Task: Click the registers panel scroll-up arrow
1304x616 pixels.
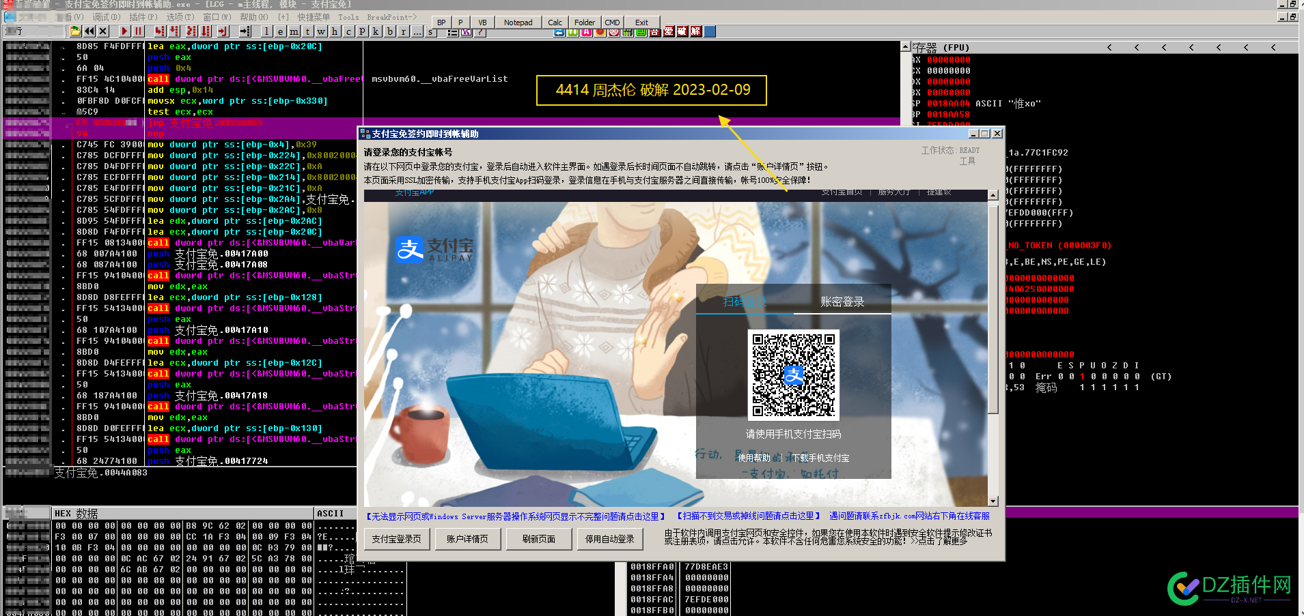Action: 906,47
